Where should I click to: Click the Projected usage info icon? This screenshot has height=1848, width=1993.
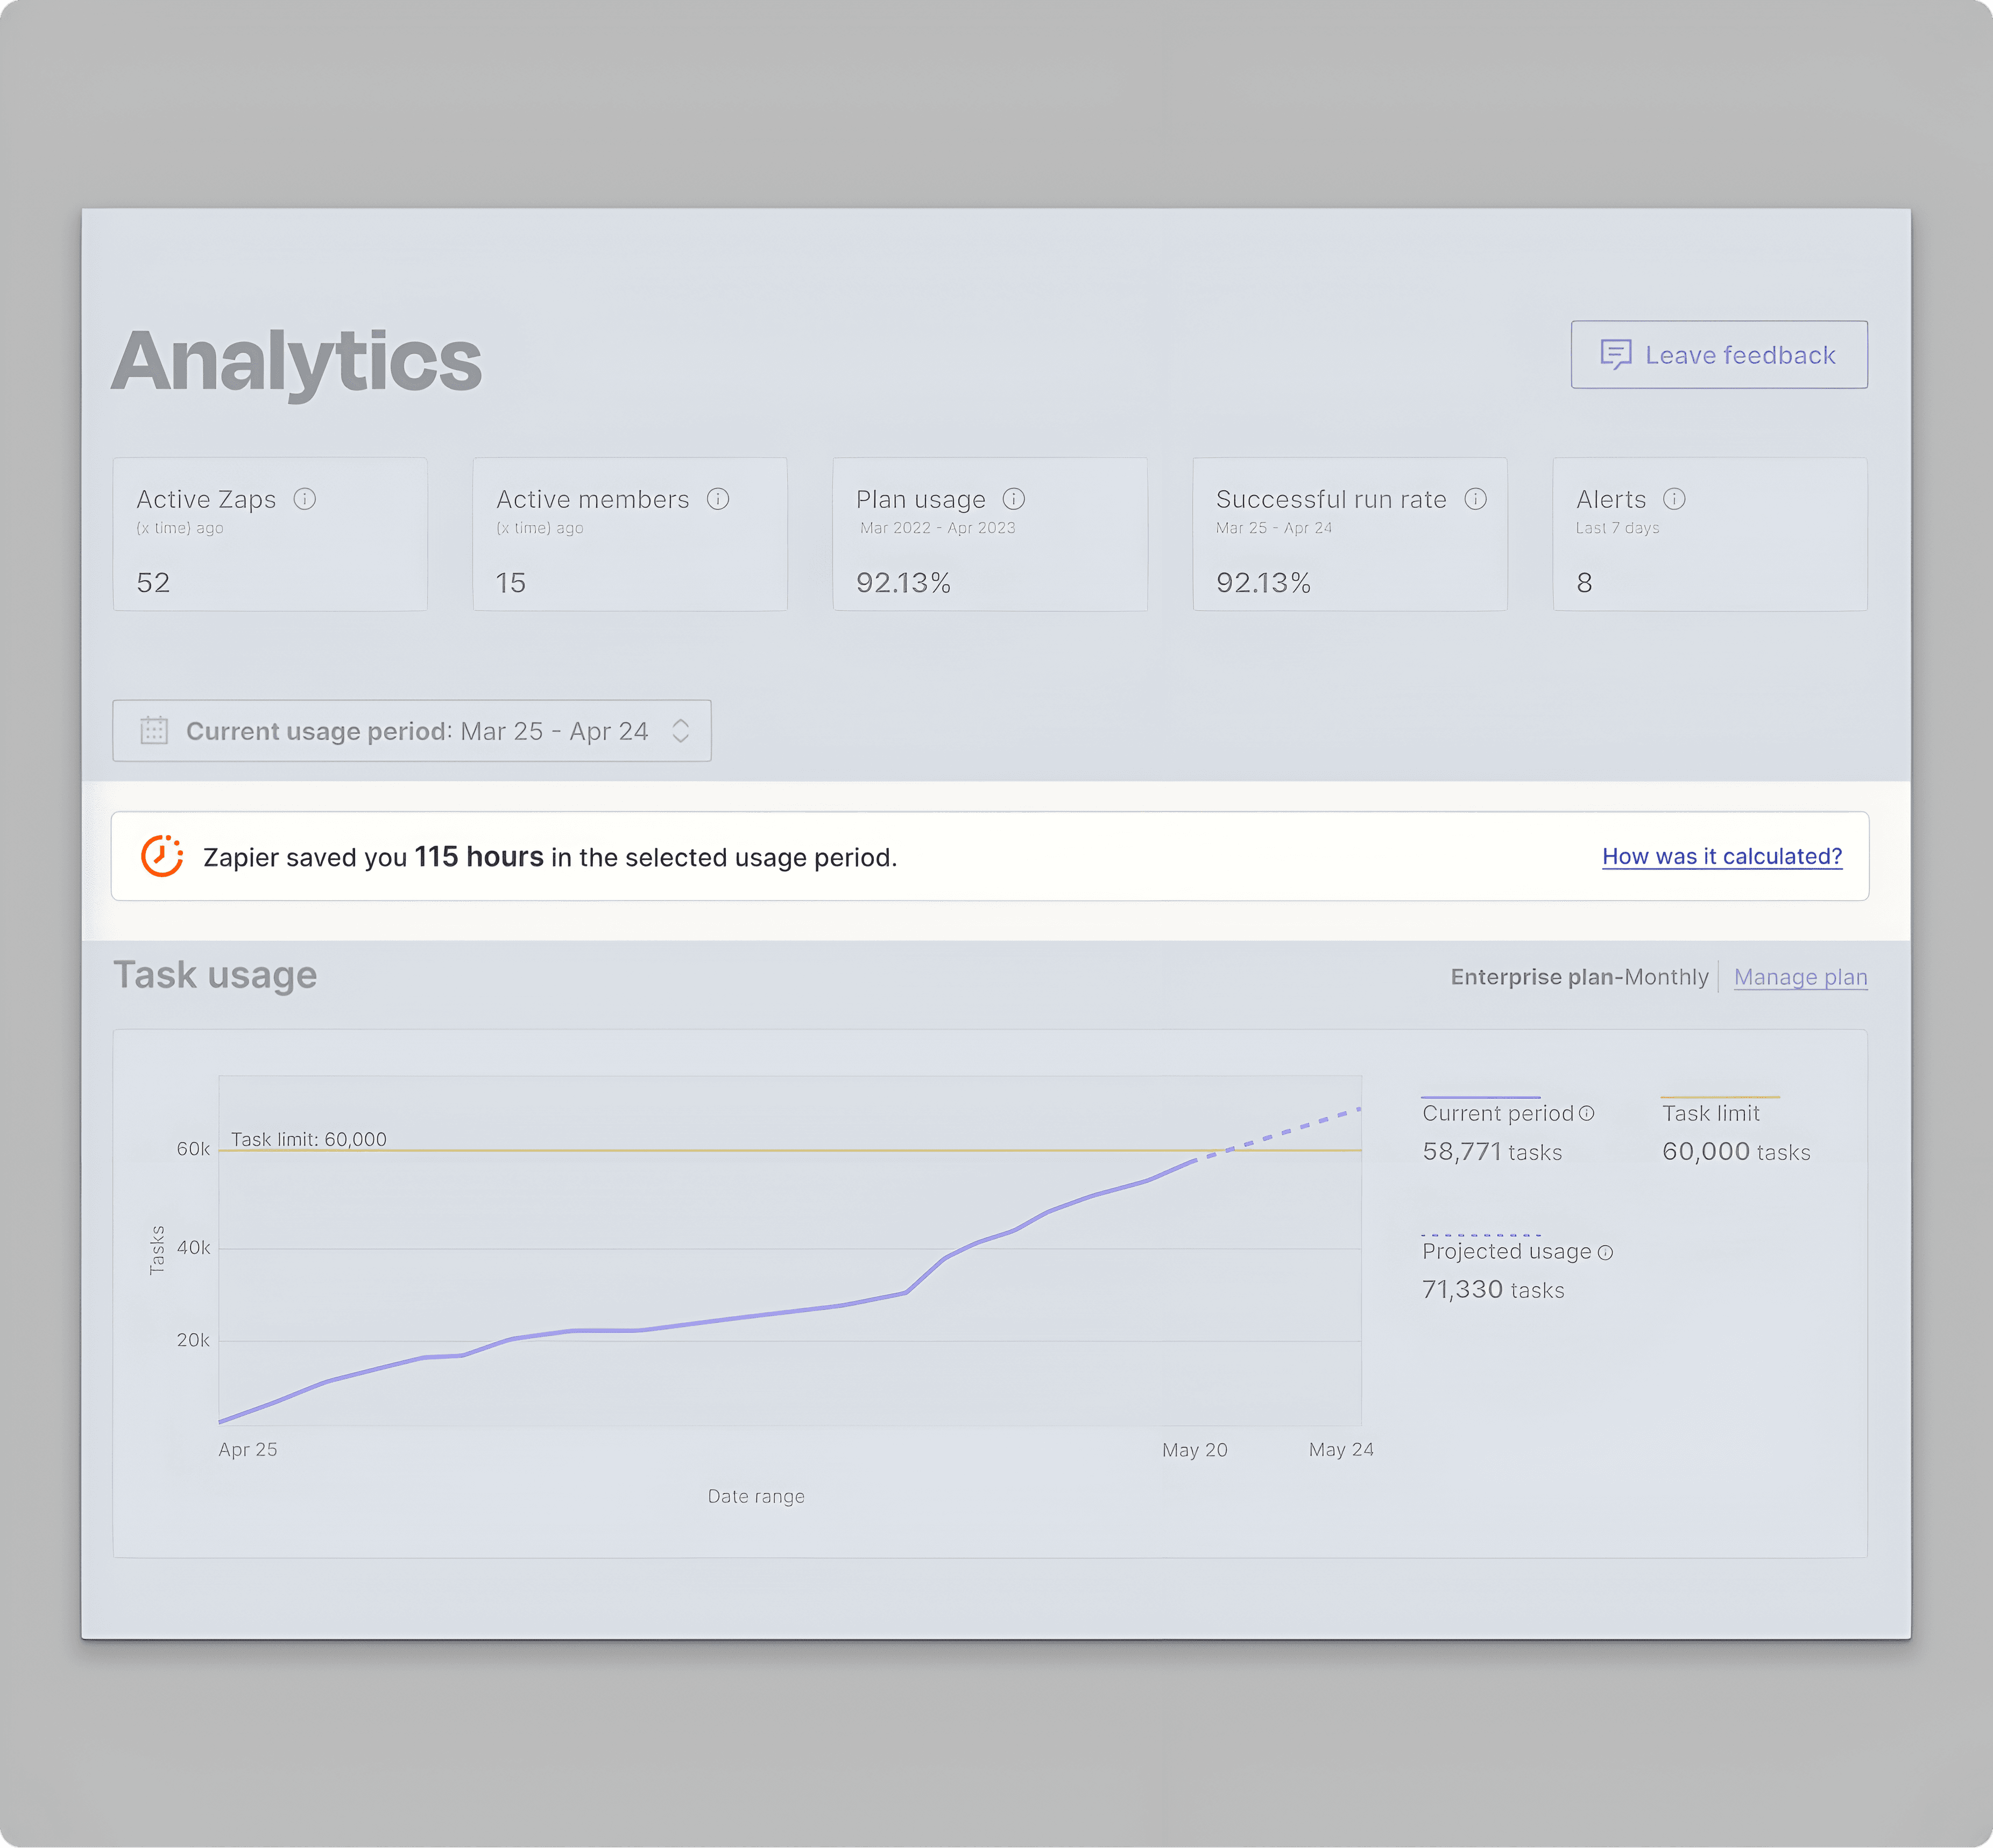coord(1605,1253)
